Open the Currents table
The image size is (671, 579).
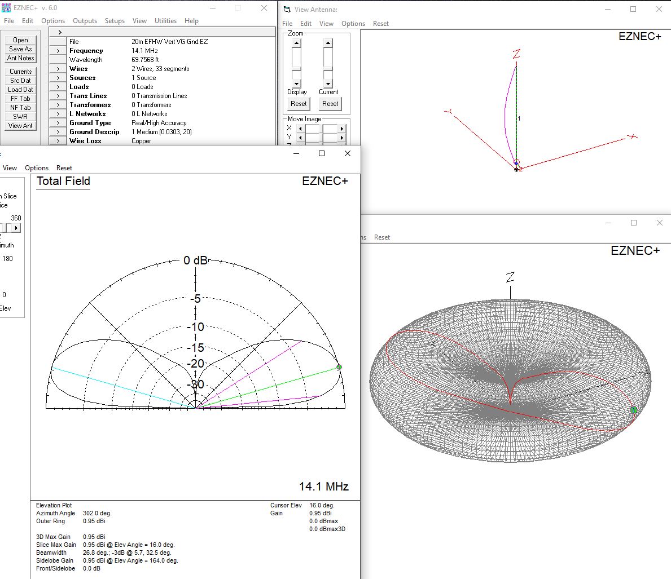[20, 72]
